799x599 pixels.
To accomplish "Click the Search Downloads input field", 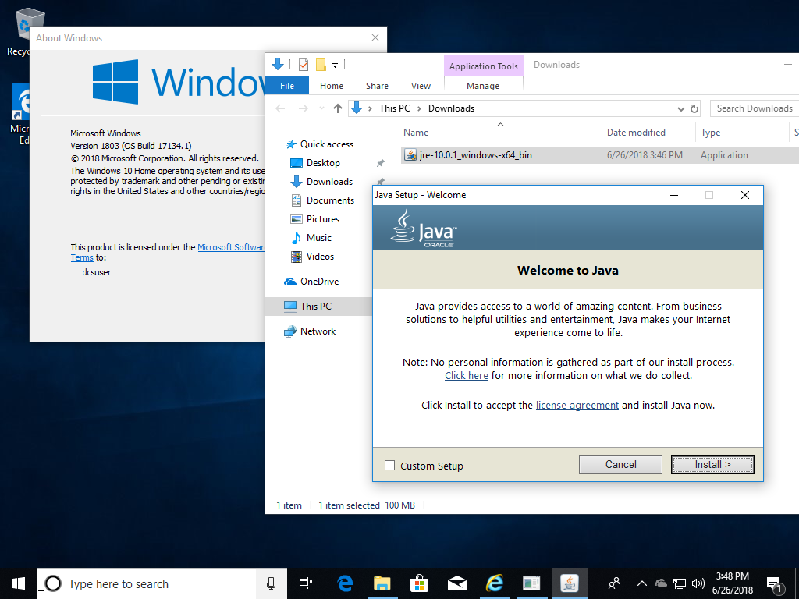I will click(x=753, y=108).
